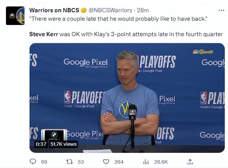Visit the @NBCSWarriors handle link

[x=110, y=10]
